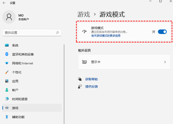Click the 相关设置 heading text
173x124 pixels.
(84, 51)
